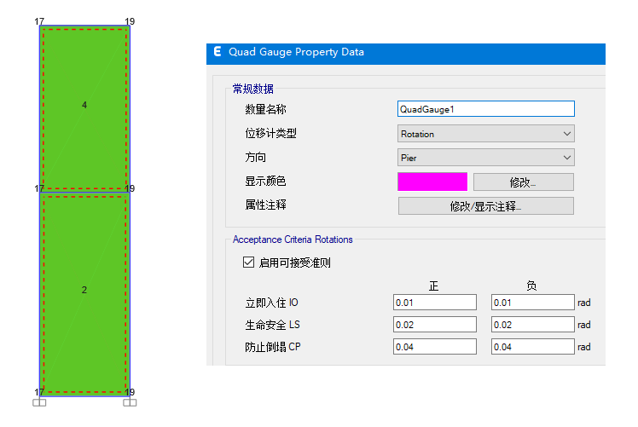Image resolution: width=638 pixels, height=427 pixels.
Task: Select the upper green wall panel 4
Action: click(84, 128)
